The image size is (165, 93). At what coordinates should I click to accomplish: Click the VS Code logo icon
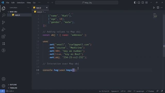(3, 3)
